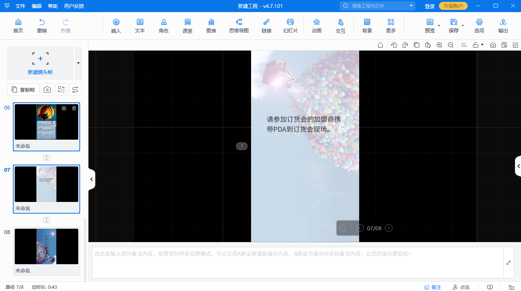Click the edit pencil icon above canvas
The height and width of the screenshot is (291, 521).
[x=516, y=45]
